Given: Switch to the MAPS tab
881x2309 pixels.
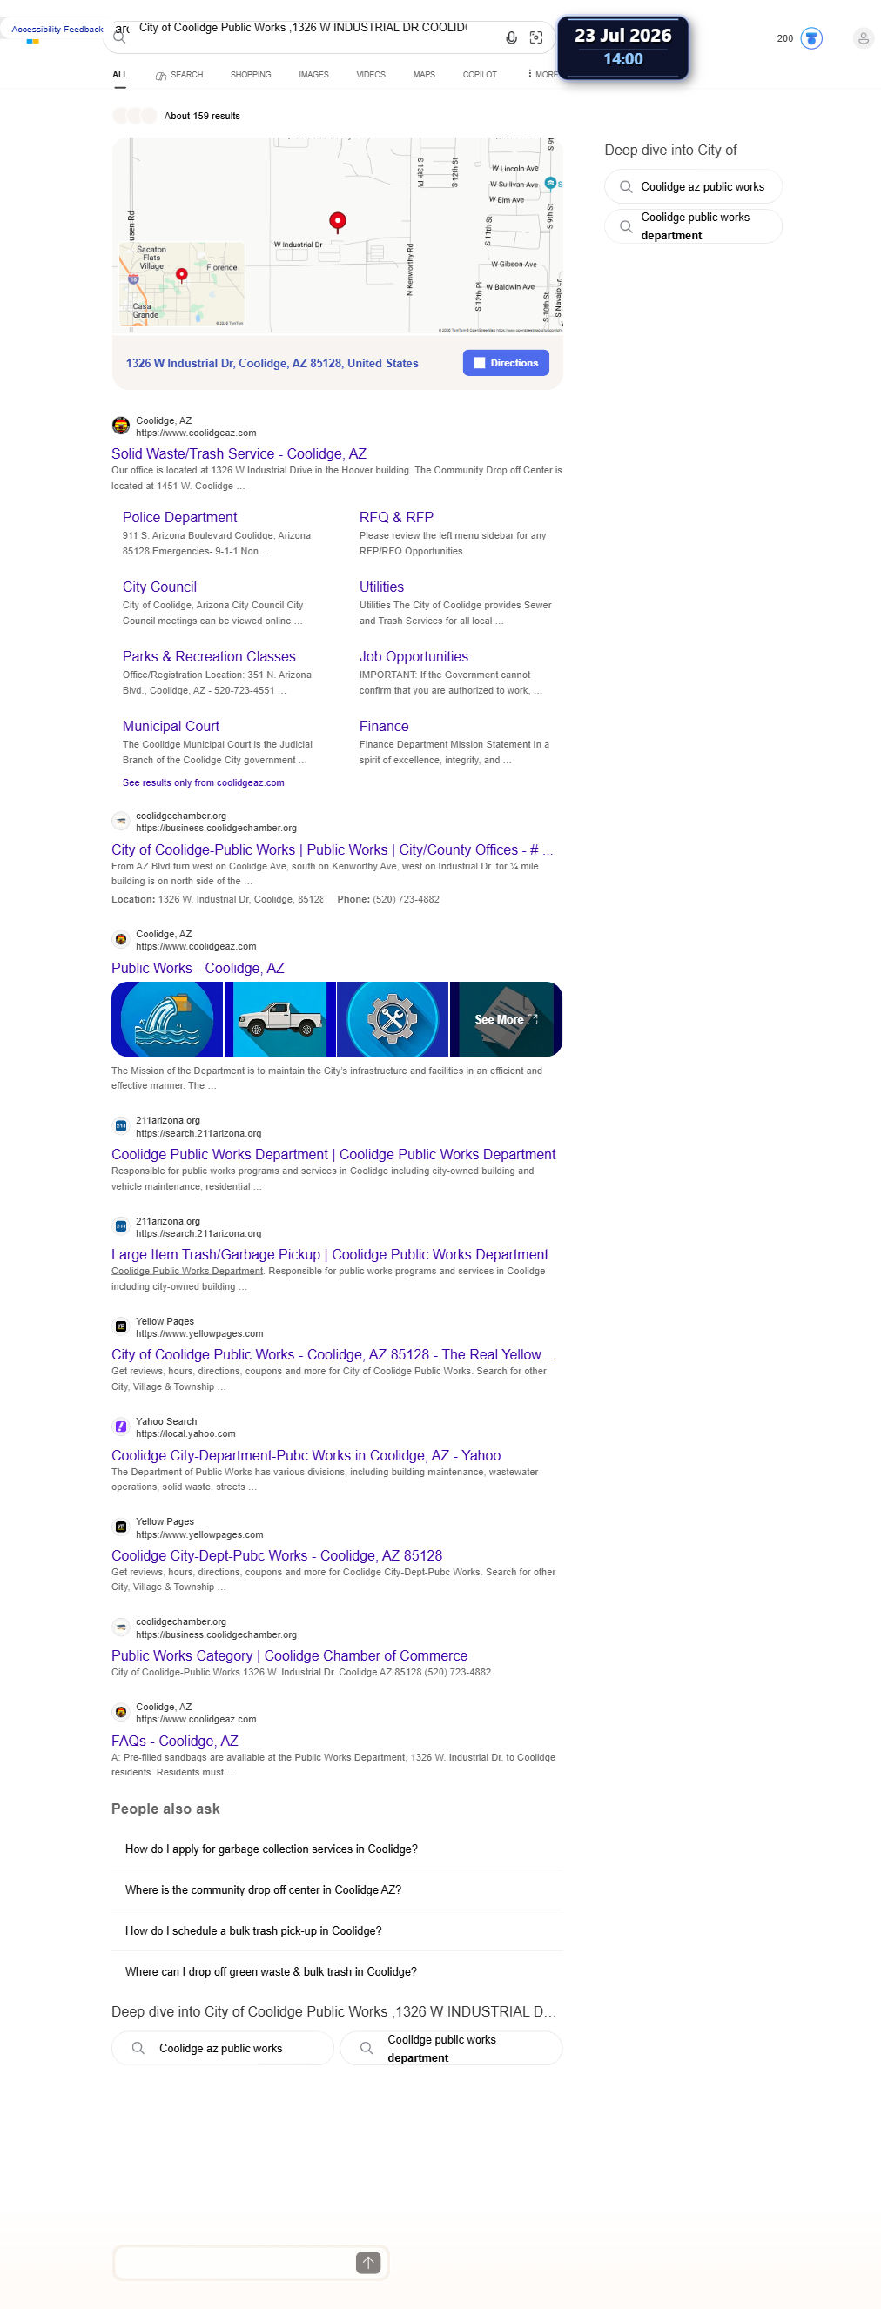Looking at the screenshot, I should tap(424, 74).
